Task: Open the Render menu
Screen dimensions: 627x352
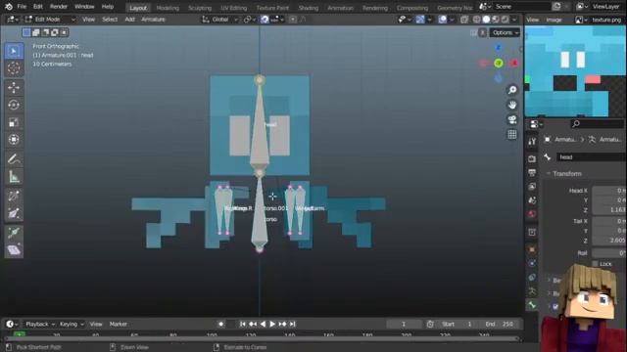Action: pos(59,7)
